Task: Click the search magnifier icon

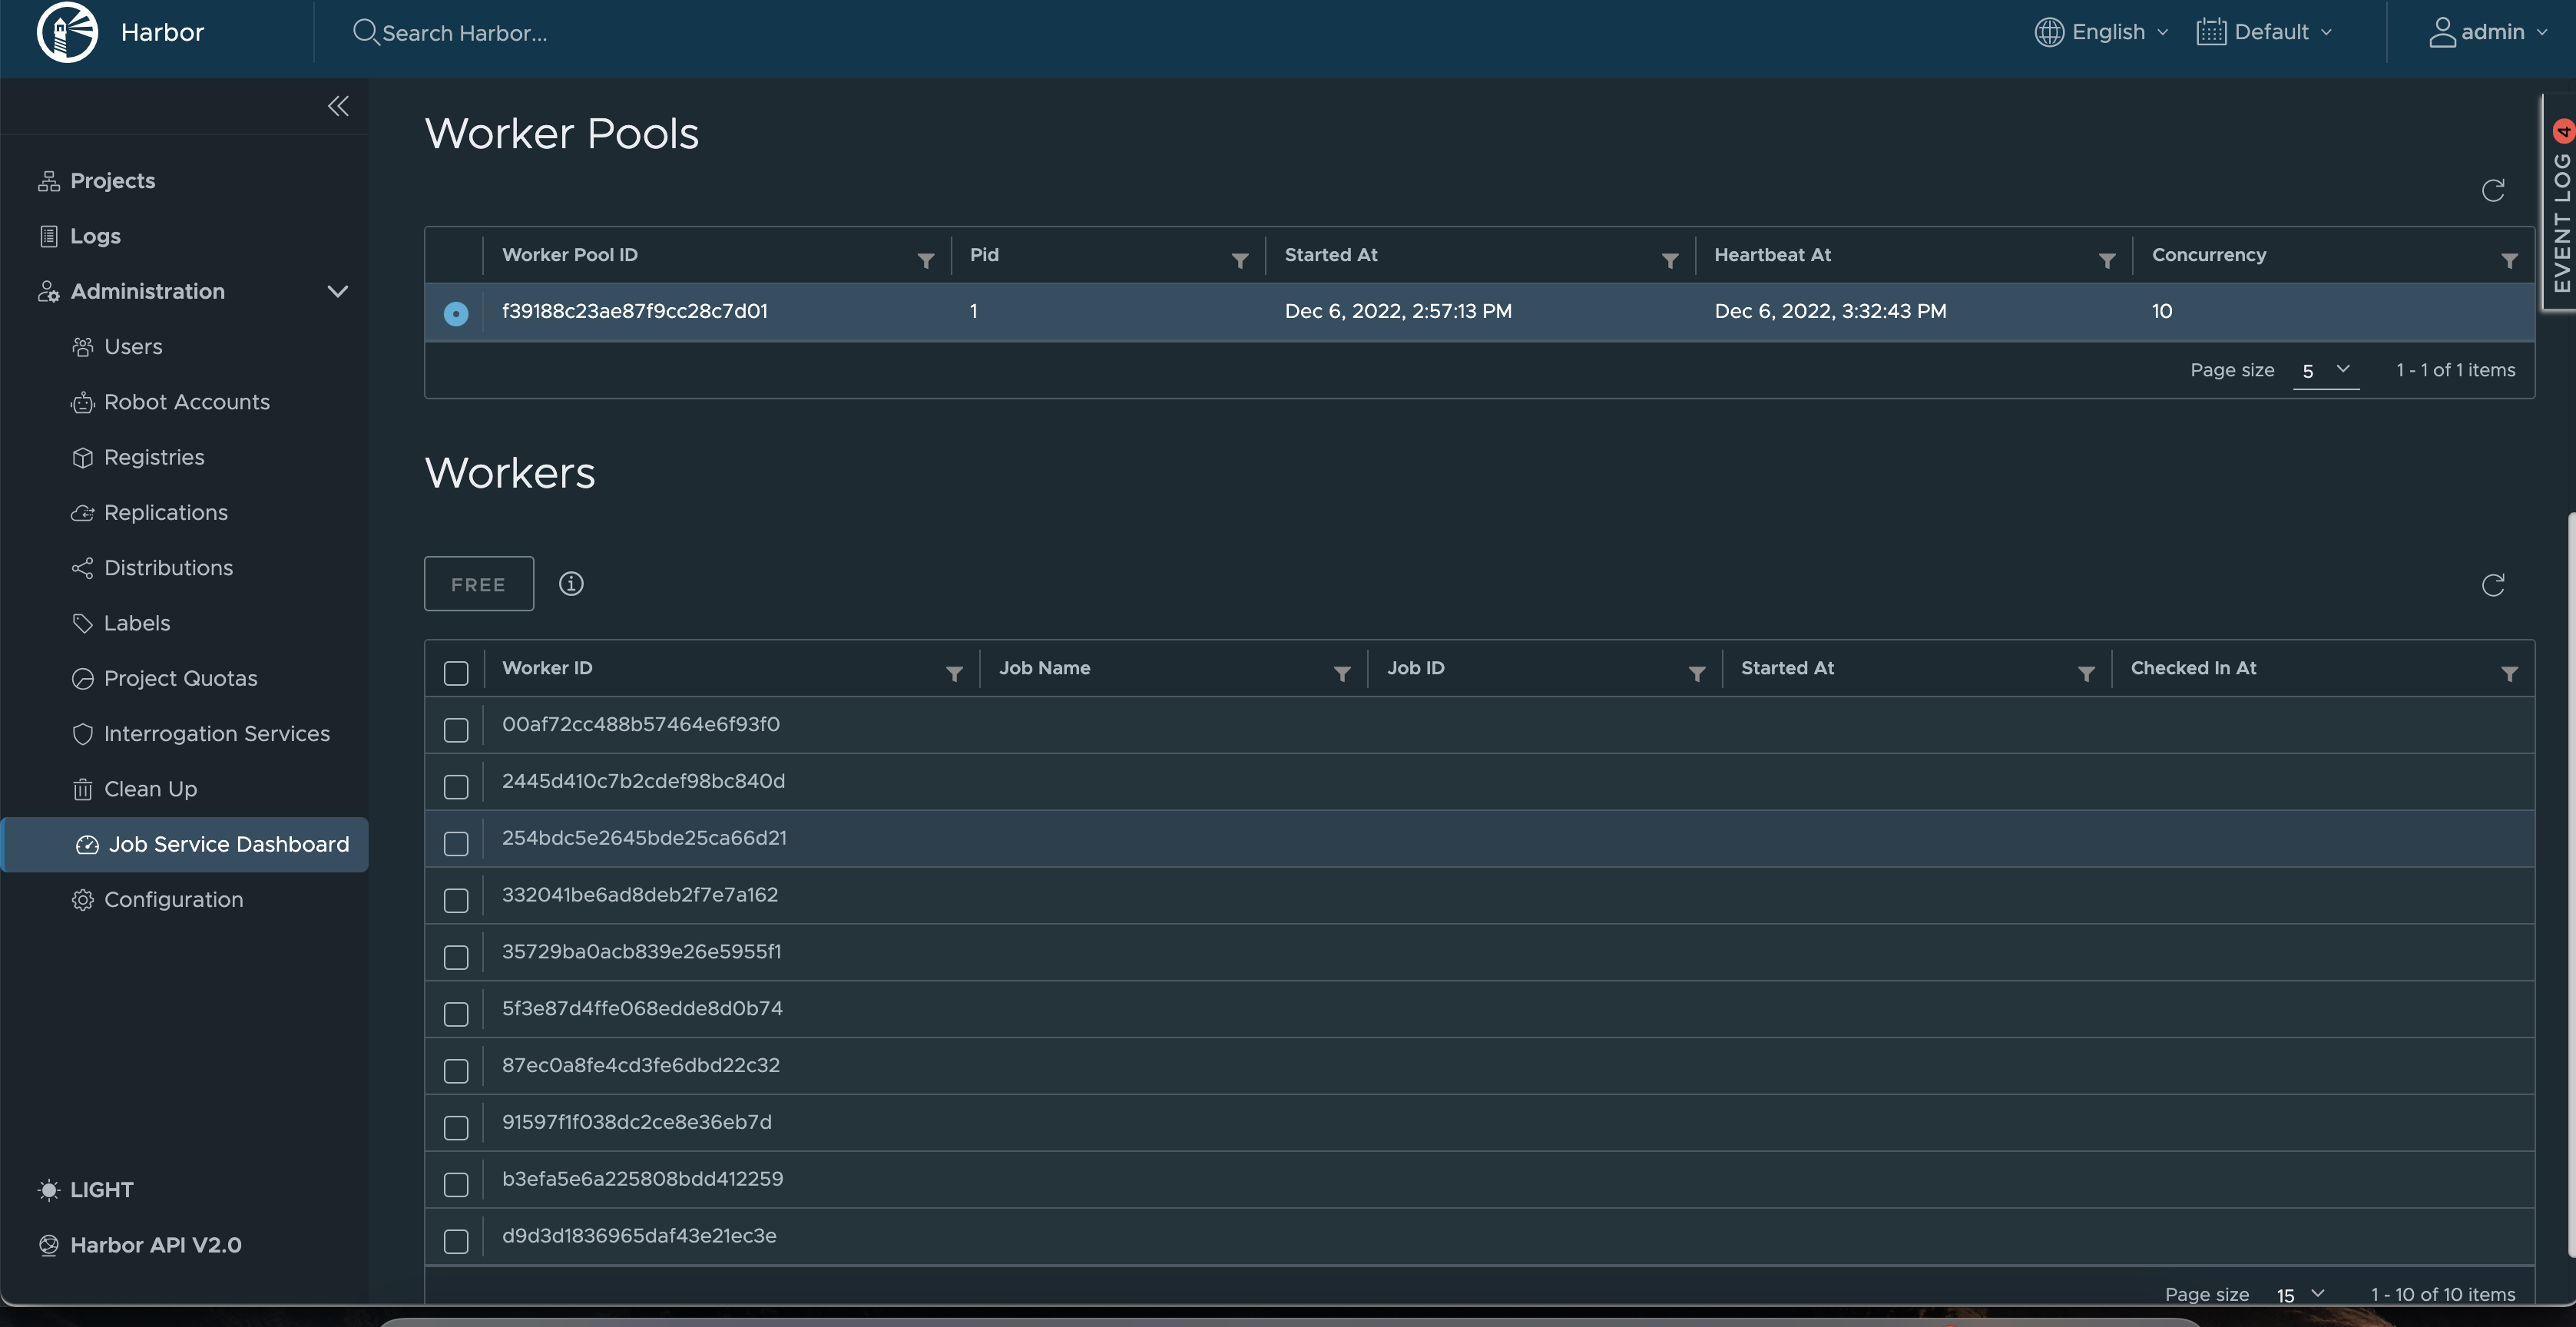Action: point(365,32)
